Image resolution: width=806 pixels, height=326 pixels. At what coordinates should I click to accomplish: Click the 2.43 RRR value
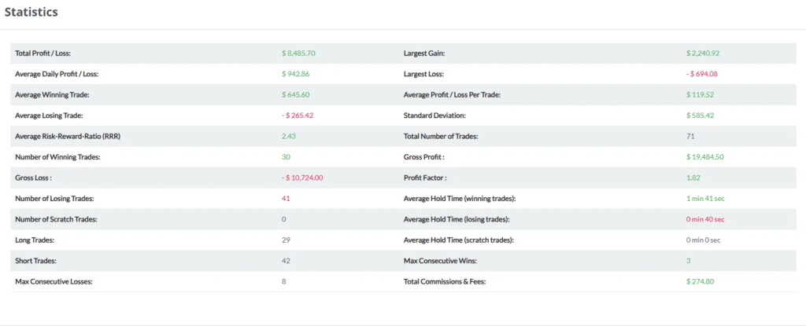pyautogui.click(x=289, y=136)
